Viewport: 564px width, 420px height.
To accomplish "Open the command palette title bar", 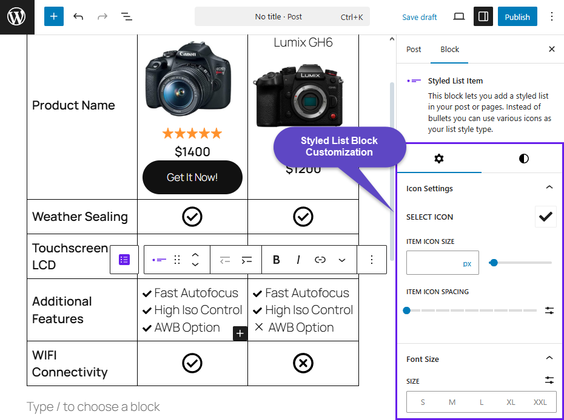I will coord(282,16).
